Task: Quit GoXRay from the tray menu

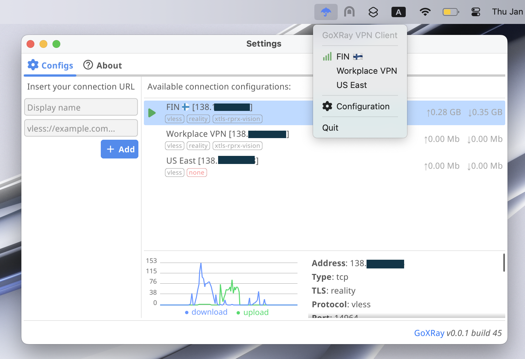Action: [360, 128]
